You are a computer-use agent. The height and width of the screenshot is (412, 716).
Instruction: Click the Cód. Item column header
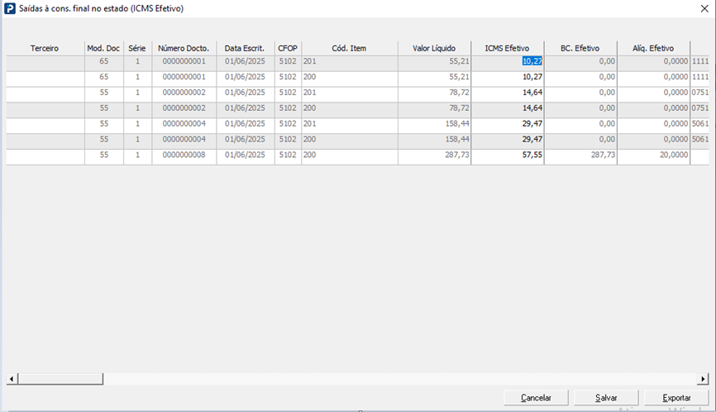point(350,49)
